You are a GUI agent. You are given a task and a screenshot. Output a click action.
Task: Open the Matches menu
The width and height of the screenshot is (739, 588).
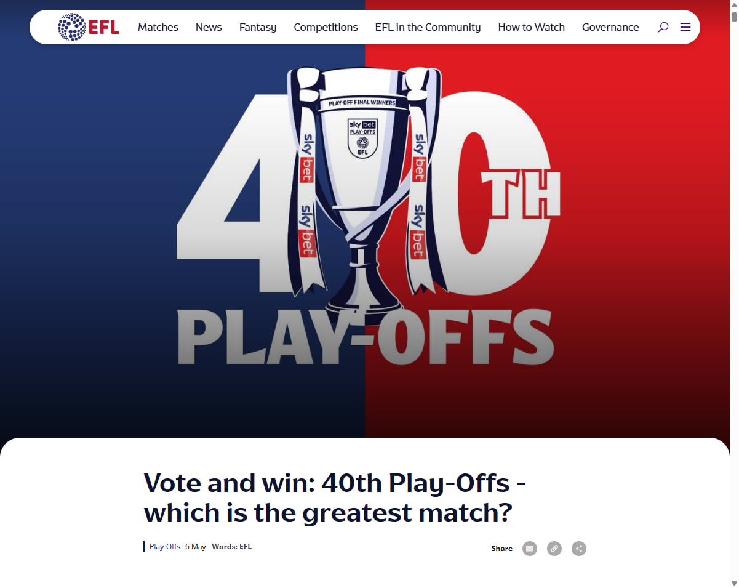pos(158,27)
